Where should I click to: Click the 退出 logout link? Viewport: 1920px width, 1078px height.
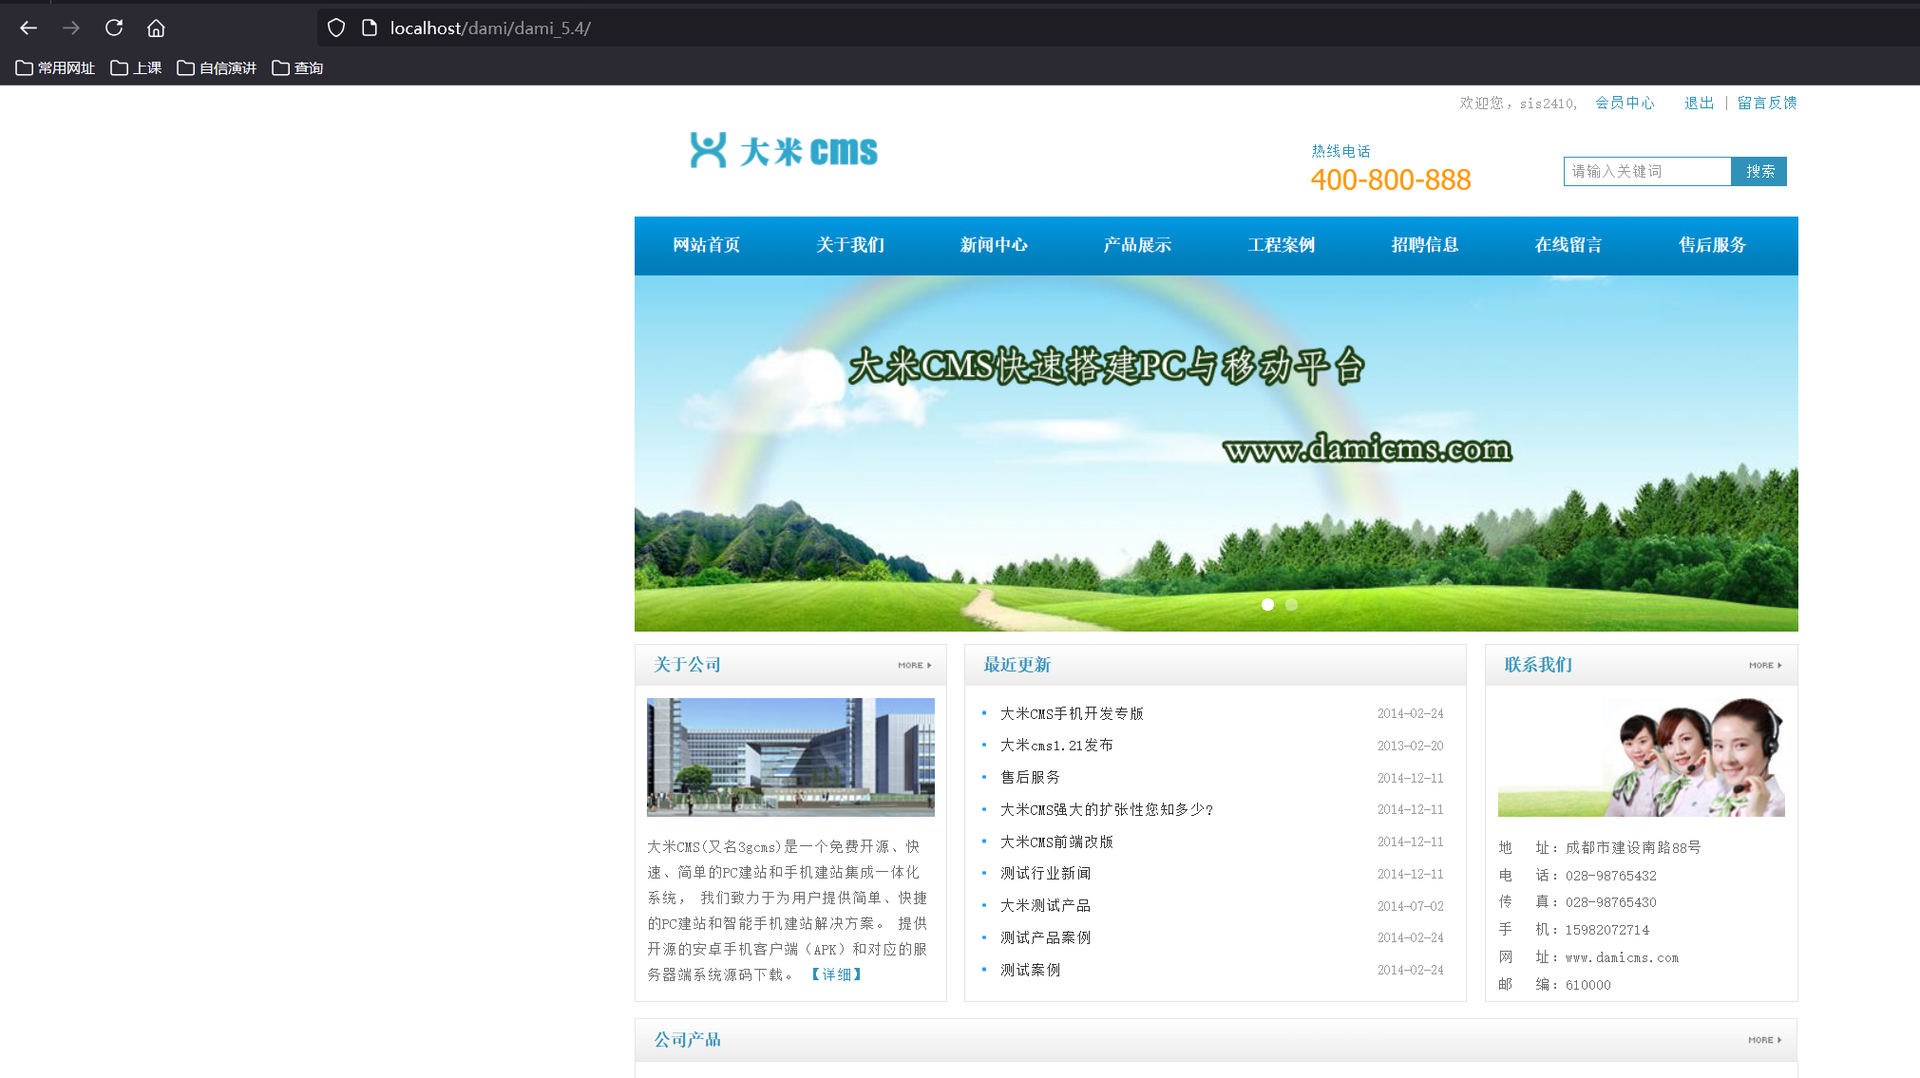pyautogui.click(x=1699, y=104)
